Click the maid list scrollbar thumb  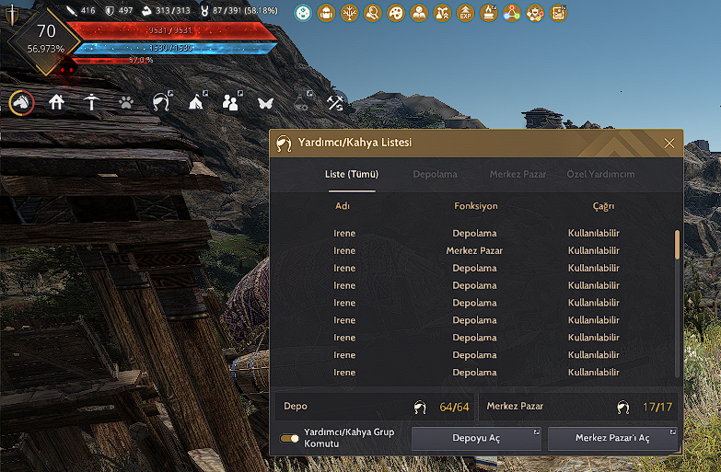coord(677,245)
